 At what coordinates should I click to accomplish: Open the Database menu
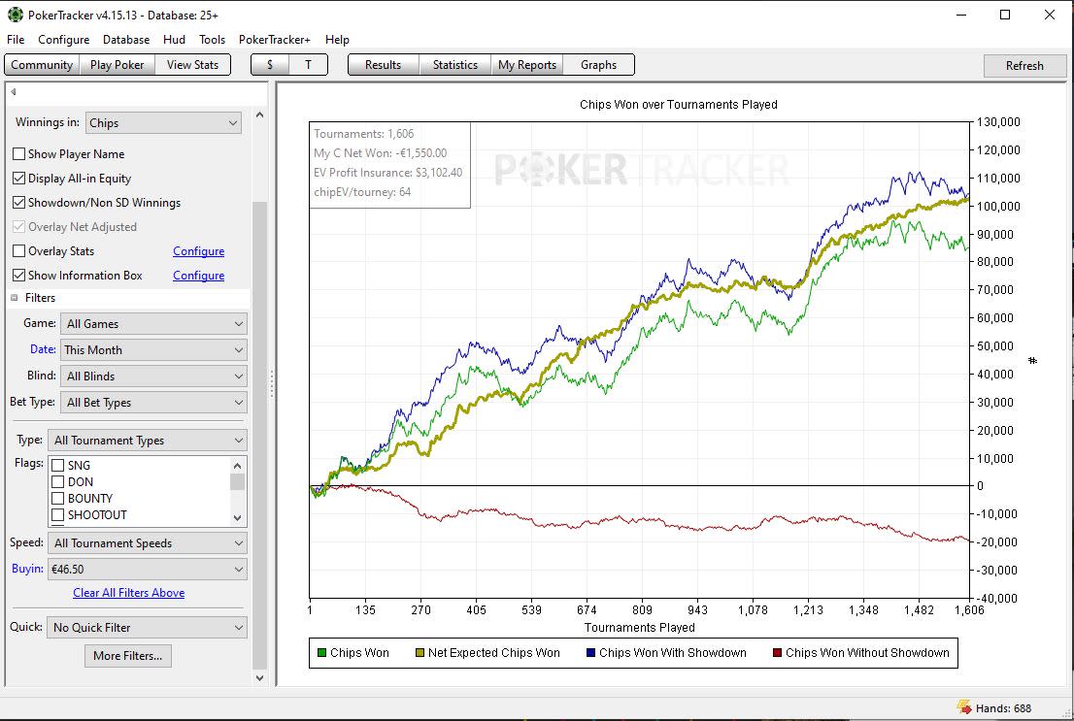click(x=126, y=40)
